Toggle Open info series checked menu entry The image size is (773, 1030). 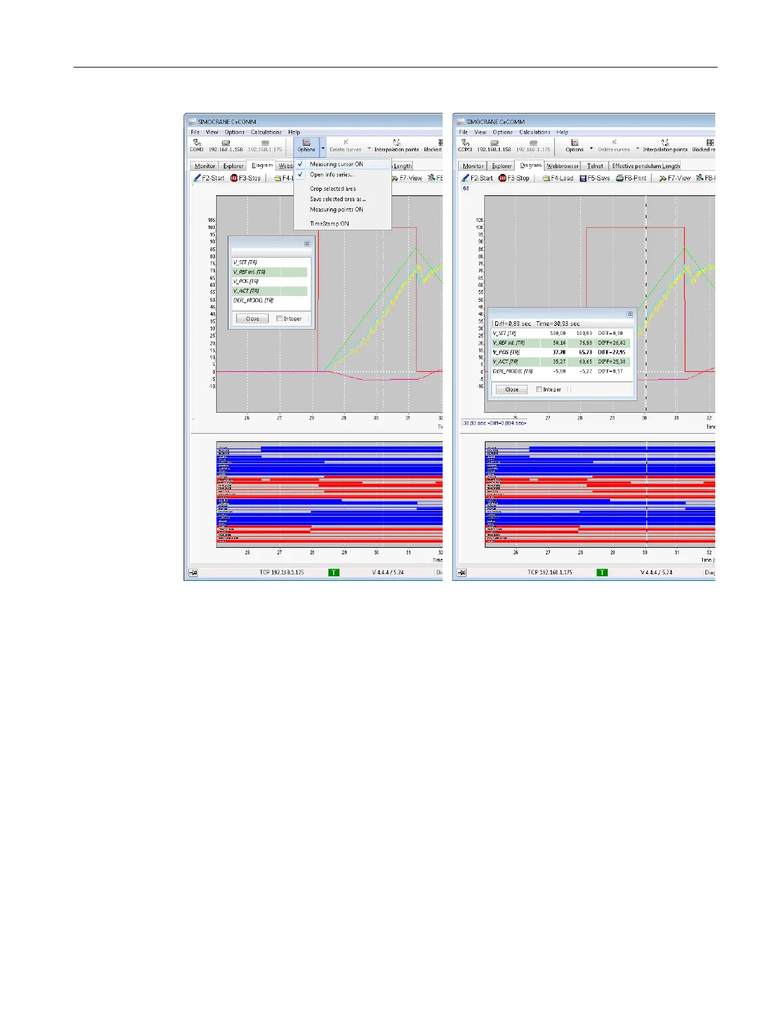click(342, 175)
